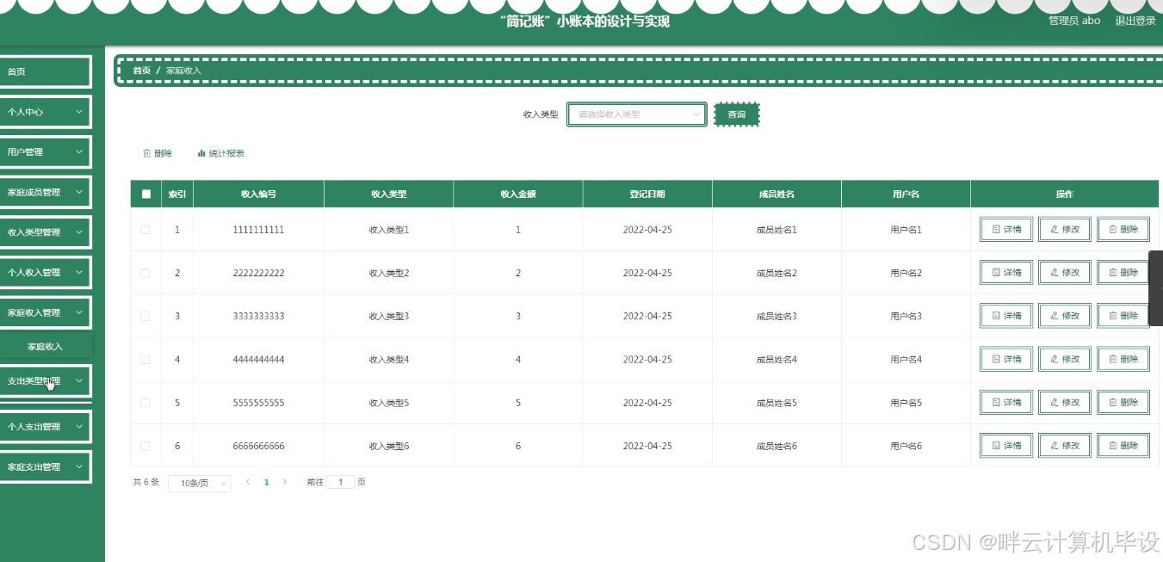Viewport: 1163px width, 562px height.
Task: Click the 共 6 条 total count
Action: (146, 482)
